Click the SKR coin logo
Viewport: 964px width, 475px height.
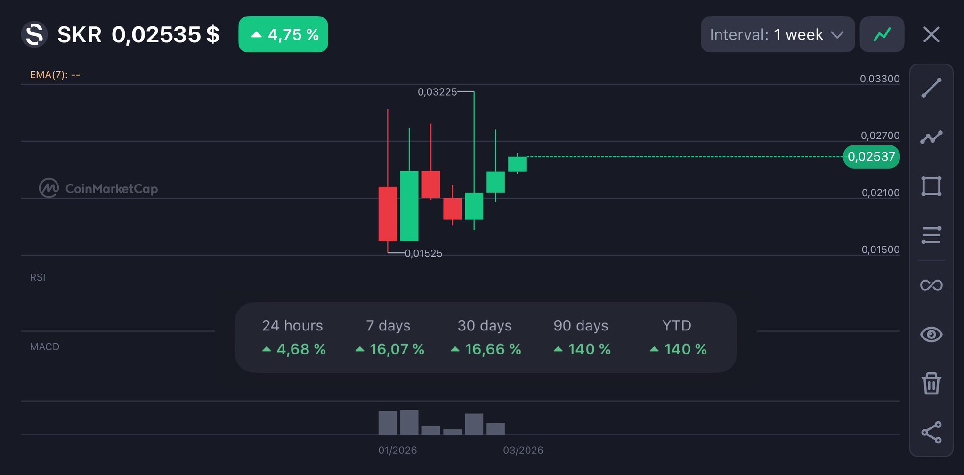coord(34,34)
